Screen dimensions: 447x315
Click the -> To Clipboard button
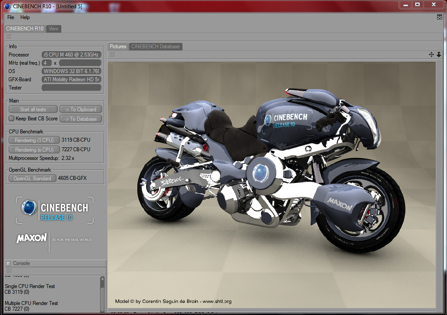[x=81, y=109]
